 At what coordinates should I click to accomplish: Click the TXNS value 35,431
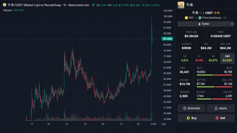click(184, 72)
